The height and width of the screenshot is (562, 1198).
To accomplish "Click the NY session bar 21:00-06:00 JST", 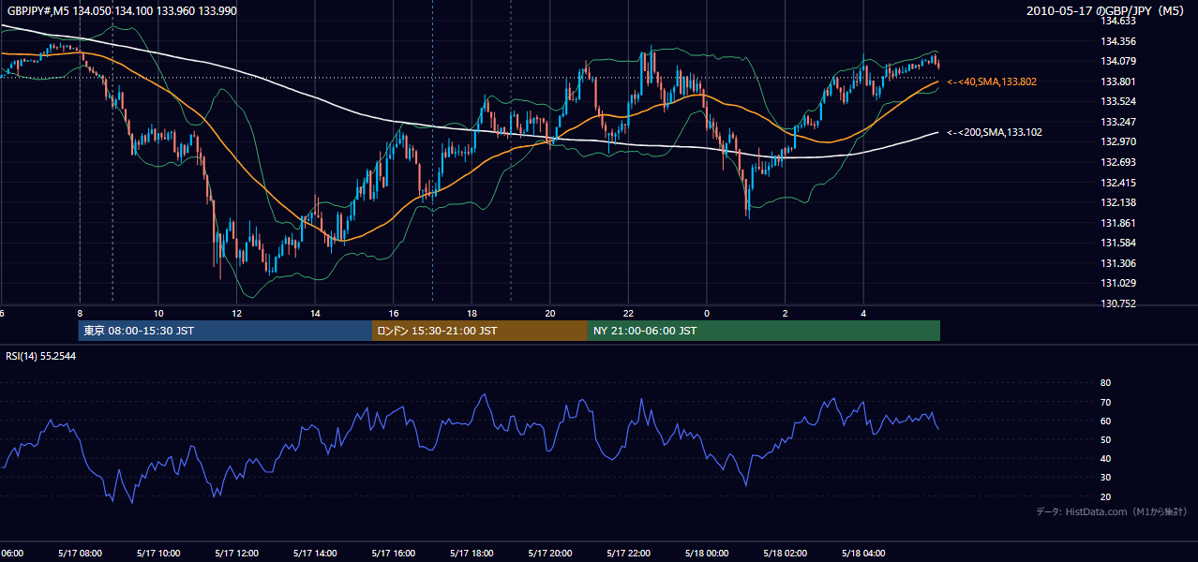I will 764,331.
